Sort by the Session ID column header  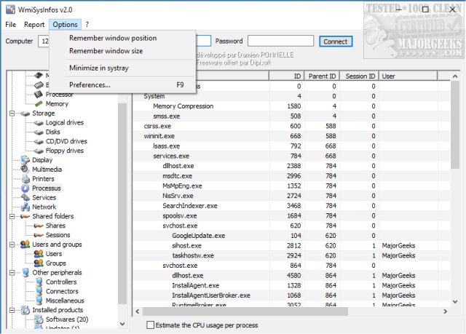pos(359,76)
